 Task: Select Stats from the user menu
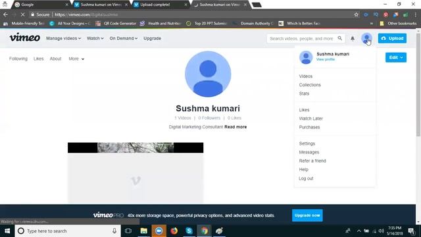(x=304, y=93)
